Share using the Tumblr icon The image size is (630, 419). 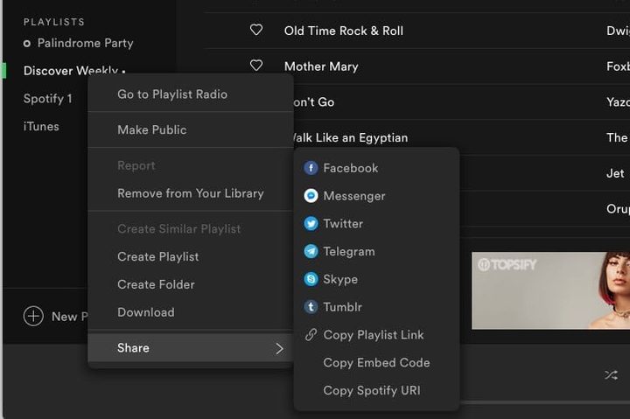pos(311,307)
